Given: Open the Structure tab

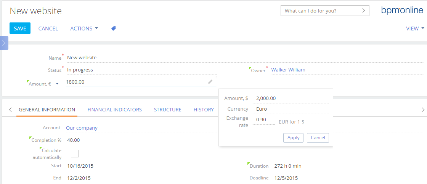Looking at the screenshot, I should [x=167, y=109].
